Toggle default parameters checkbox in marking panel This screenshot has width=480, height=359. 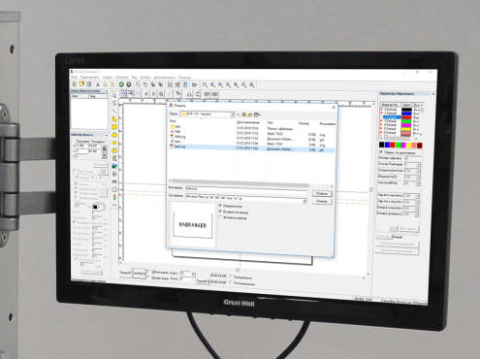click(x=381, y=151)
